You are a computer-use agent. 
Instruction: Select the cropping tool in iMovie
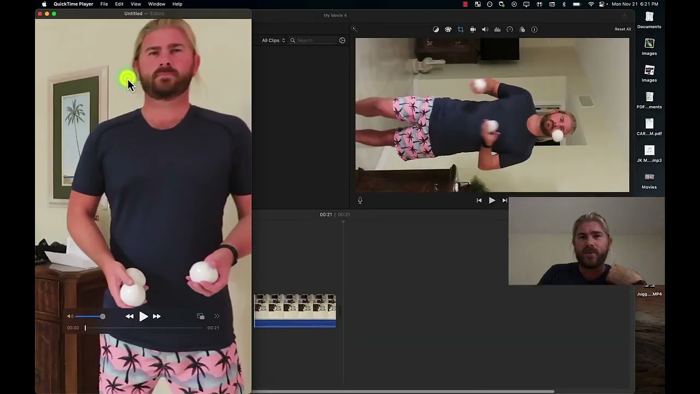(460, 30)
